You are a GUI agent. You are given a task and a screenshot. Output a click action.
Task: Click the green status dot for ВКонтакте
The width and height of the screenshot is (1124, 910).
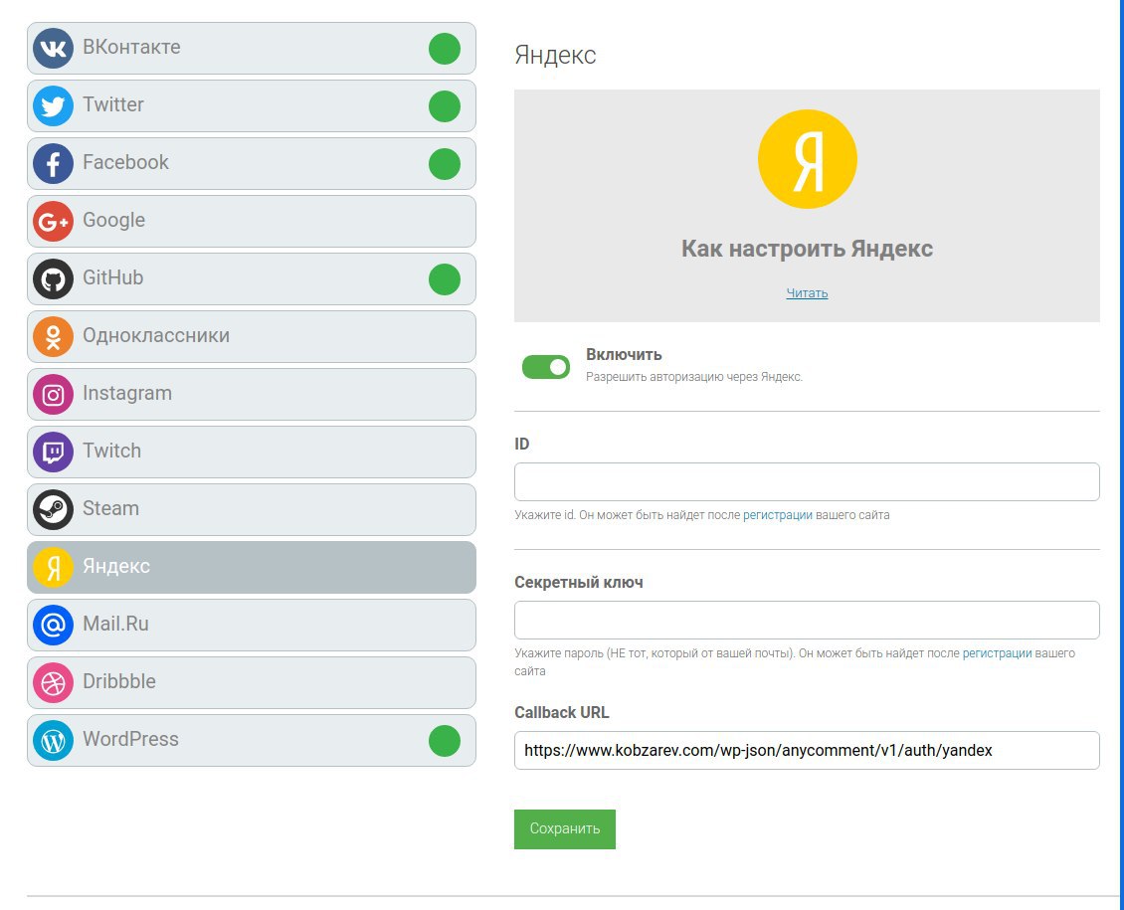point(445,49)
